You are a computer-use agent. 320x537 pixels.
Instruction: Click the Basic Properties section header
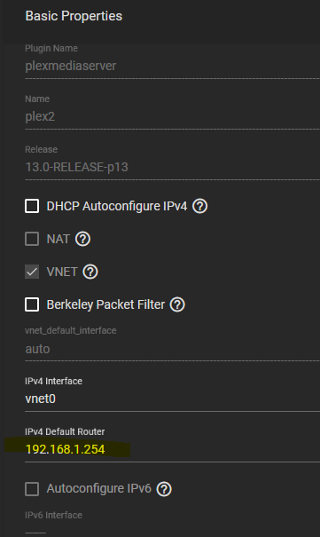pyautogui.click(x=74, y=16)
